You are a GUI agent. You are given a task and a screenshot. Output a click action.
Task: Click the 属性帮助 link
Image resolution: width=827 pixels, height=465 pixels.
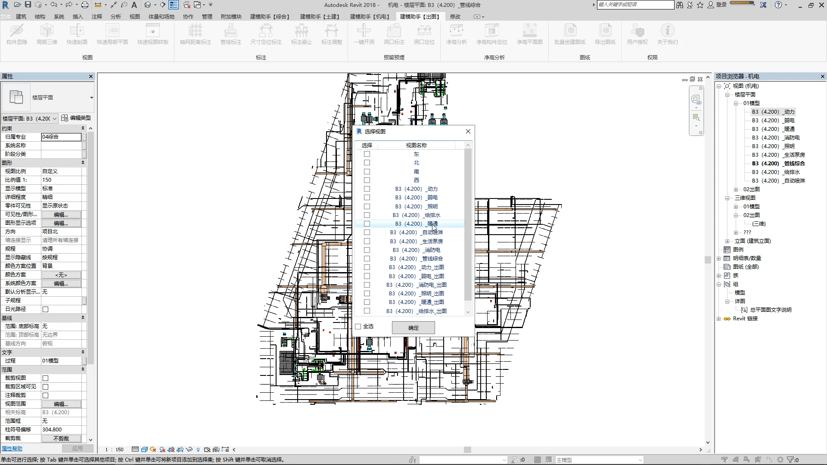(x=12, y=449)
